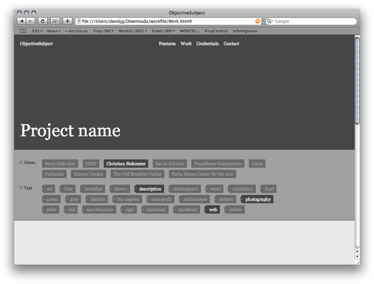Open the bookmarks book icon
The image size is (374, 284).
[23, 31]
